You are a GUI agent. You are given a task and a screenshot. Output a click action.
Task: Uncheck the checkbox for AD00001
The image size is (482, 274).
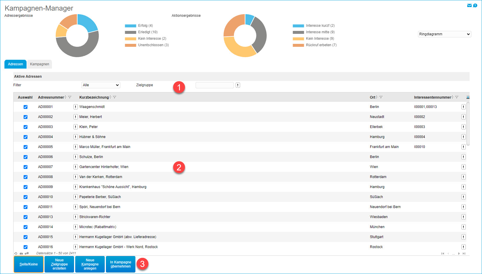click(x=25, y=107)
